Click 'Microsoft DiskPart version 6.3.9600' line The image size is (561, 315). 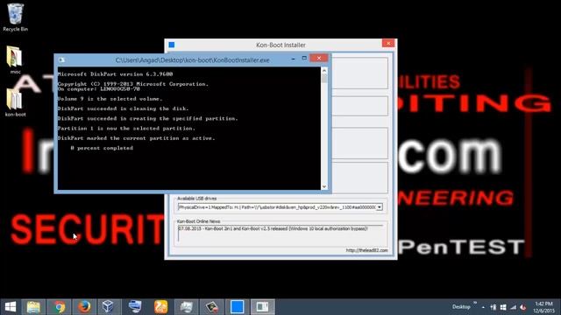(115, 74)
